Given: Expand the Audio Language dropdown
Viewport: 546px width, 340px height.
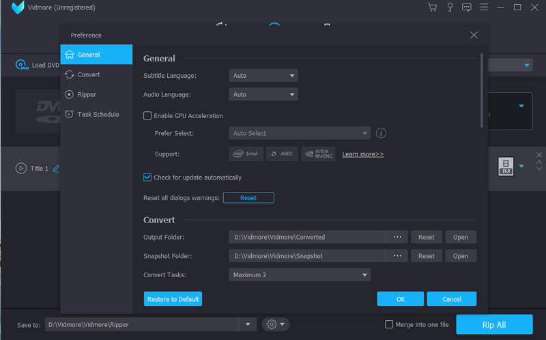Looking at the screenshot, I should pos(263,95).
